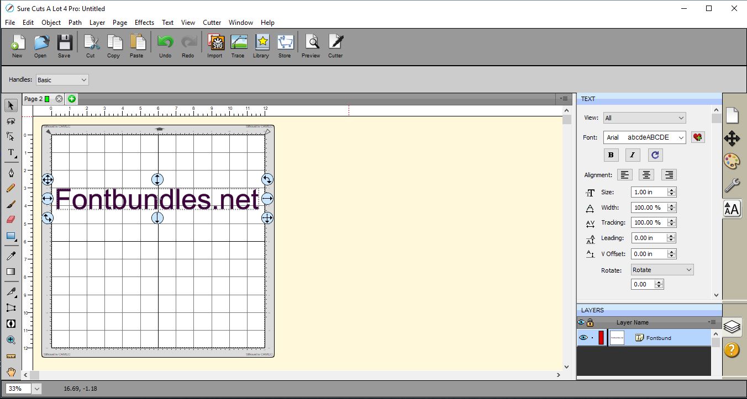
Task: Select the Eraser tool
Action: tap(11, 220)
